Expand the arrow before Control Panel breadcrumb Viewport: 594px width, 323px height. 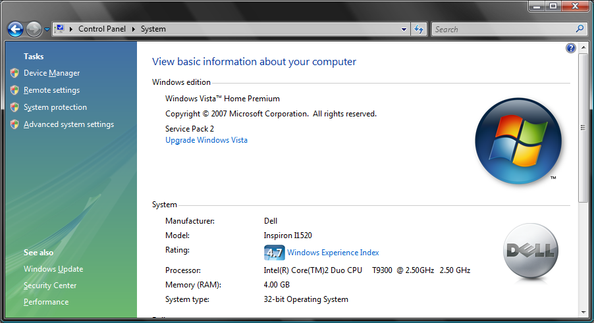[71, 29]
